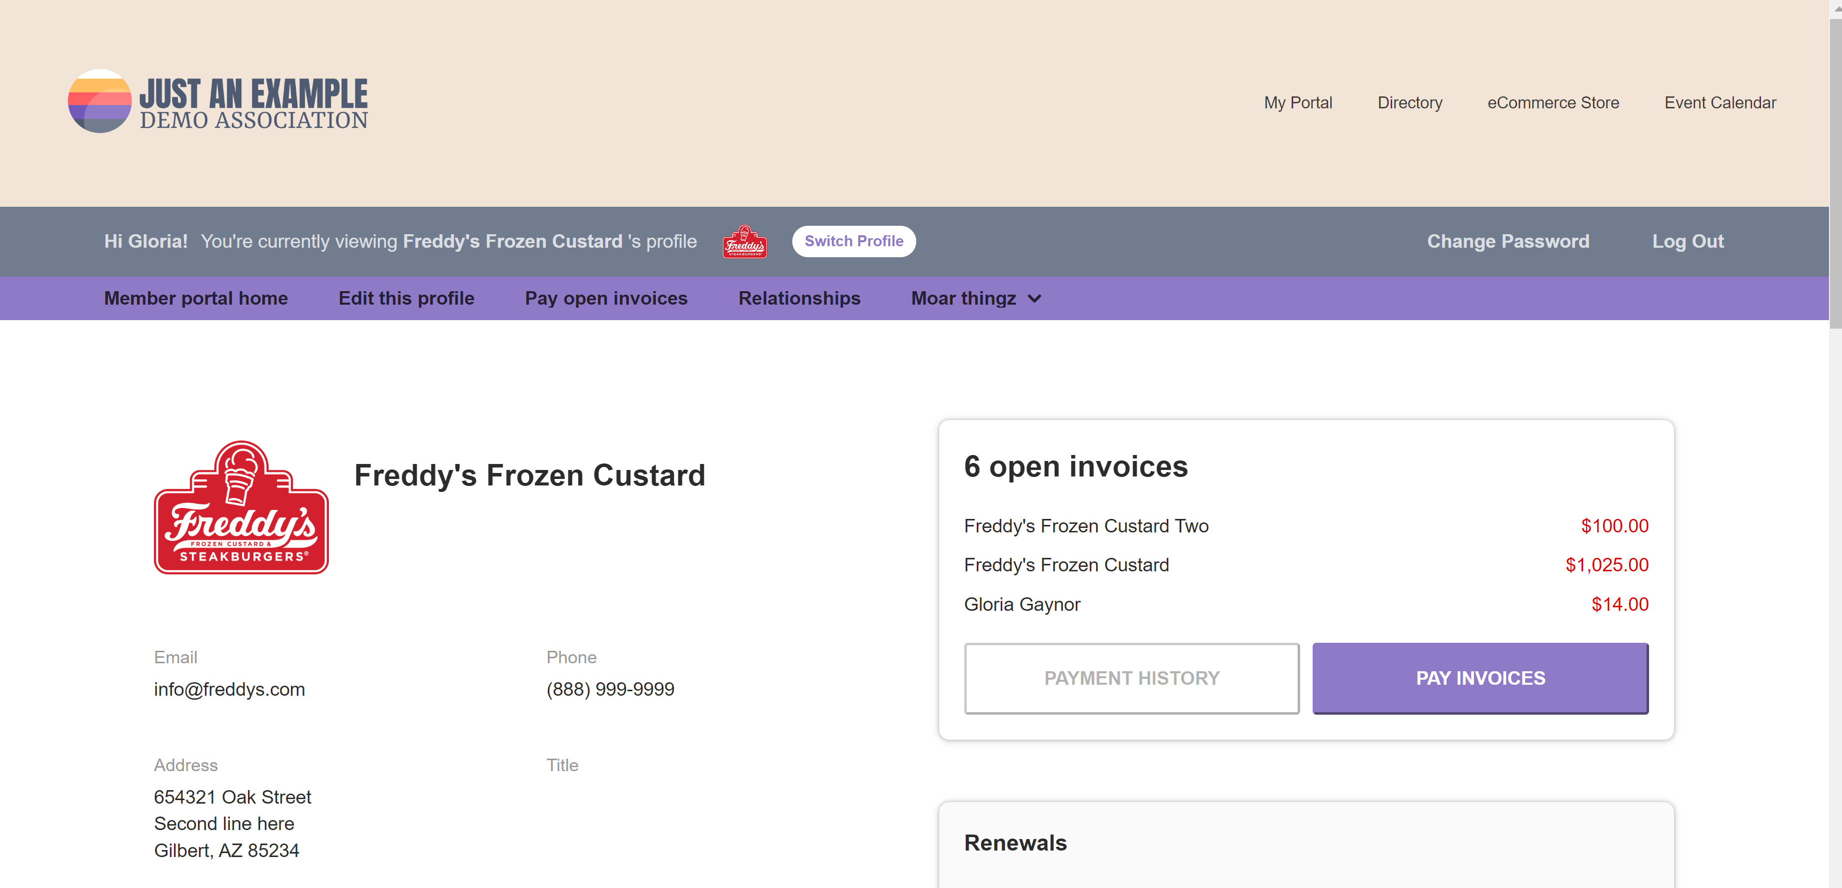Select Member portal home tab

[x=196, y=299]
